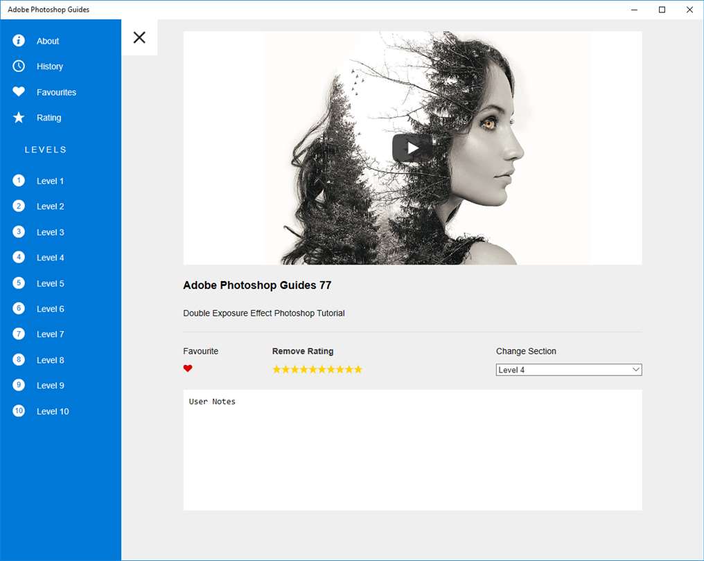
Task: Click the Double Exposure Effect description text
Action: [x=264, y=313]
